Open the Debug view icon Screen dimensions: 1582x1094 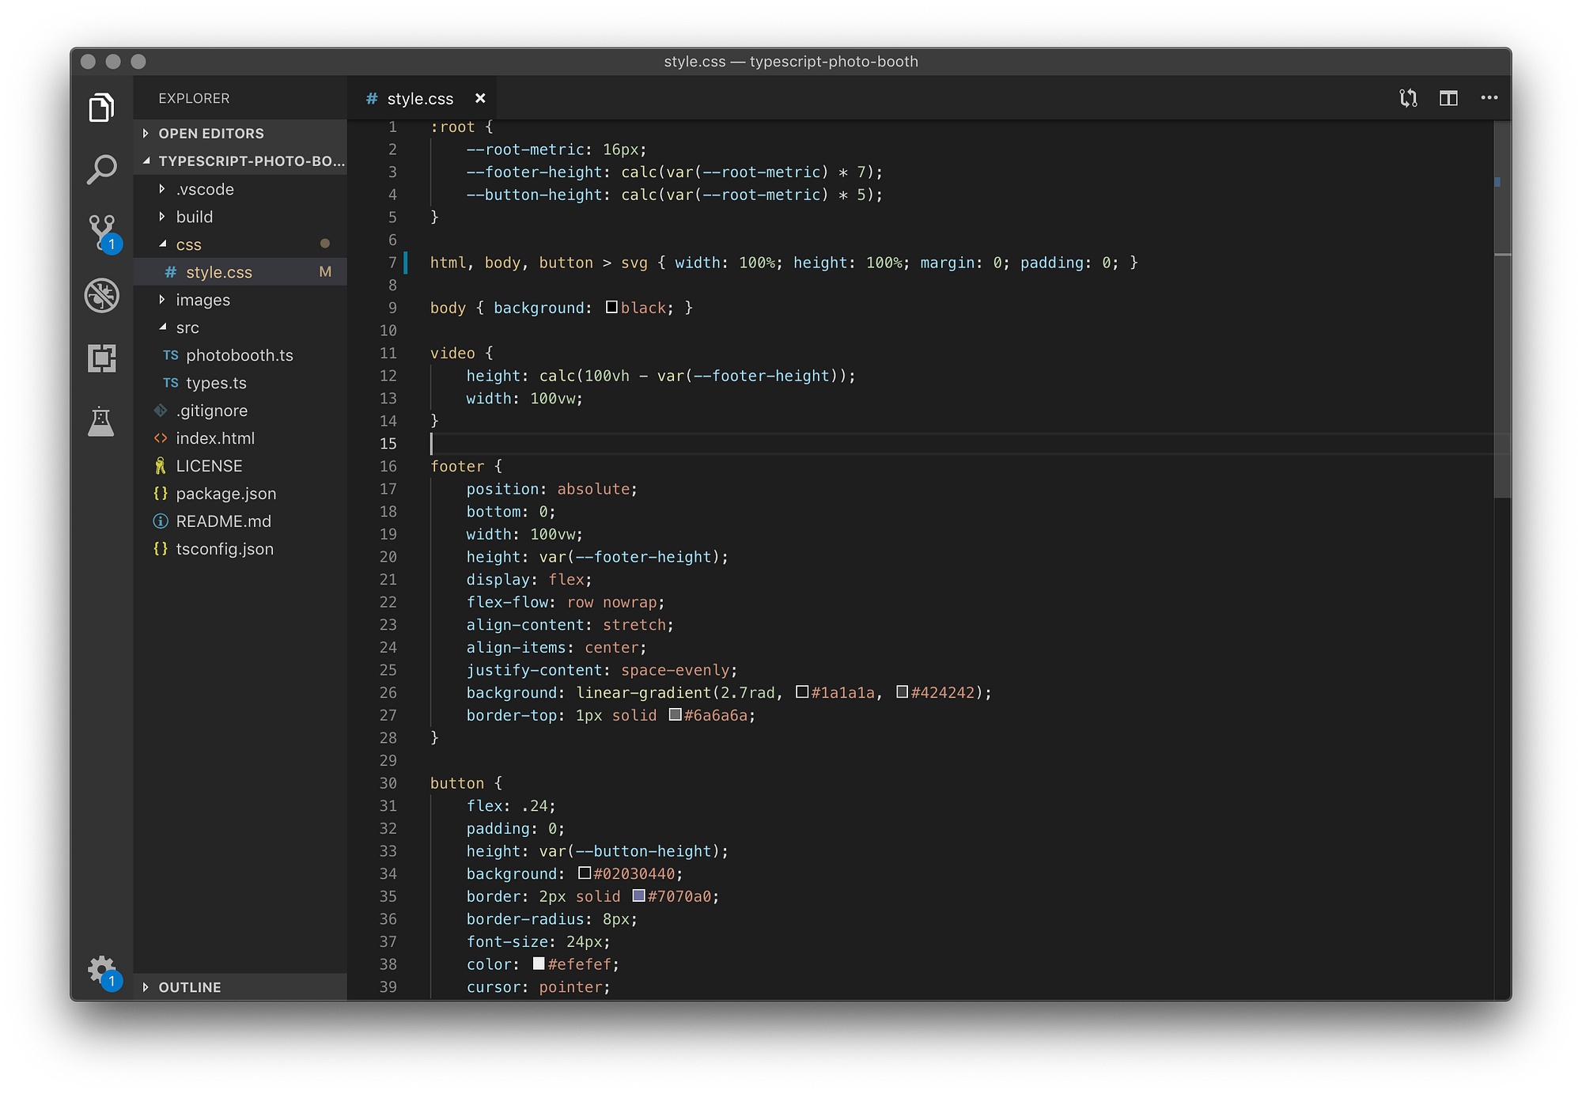click(x=101, y=295)
